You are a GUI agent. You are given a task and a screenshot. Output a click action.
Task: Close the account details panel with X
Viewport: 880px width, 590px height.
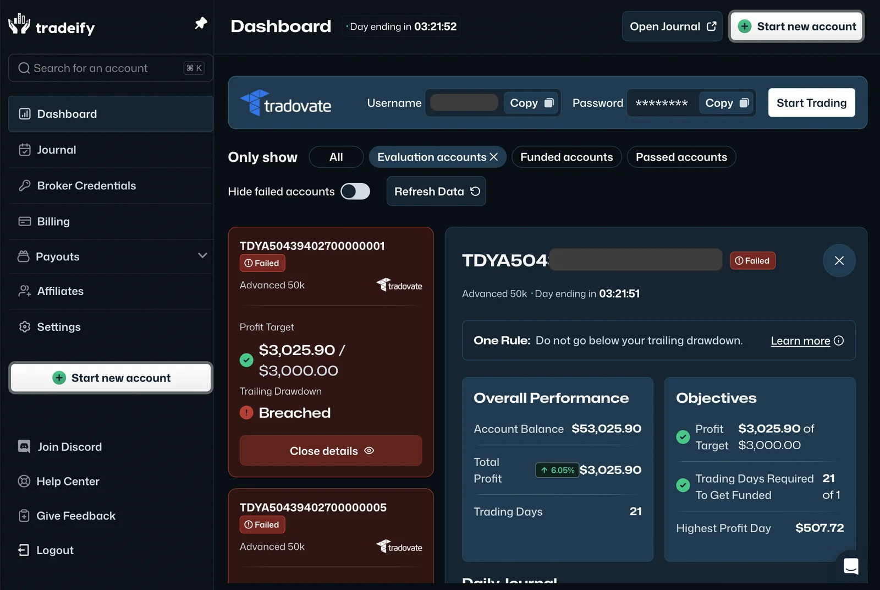click(x=839, y=261)
